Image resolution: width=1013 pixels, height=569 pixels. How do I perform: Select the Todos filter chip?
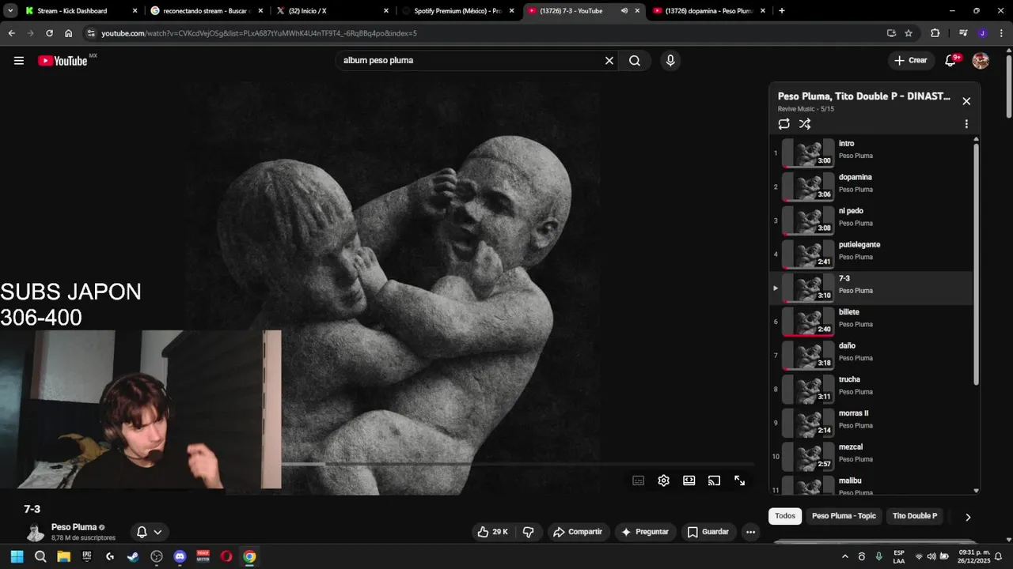point(785,516)
